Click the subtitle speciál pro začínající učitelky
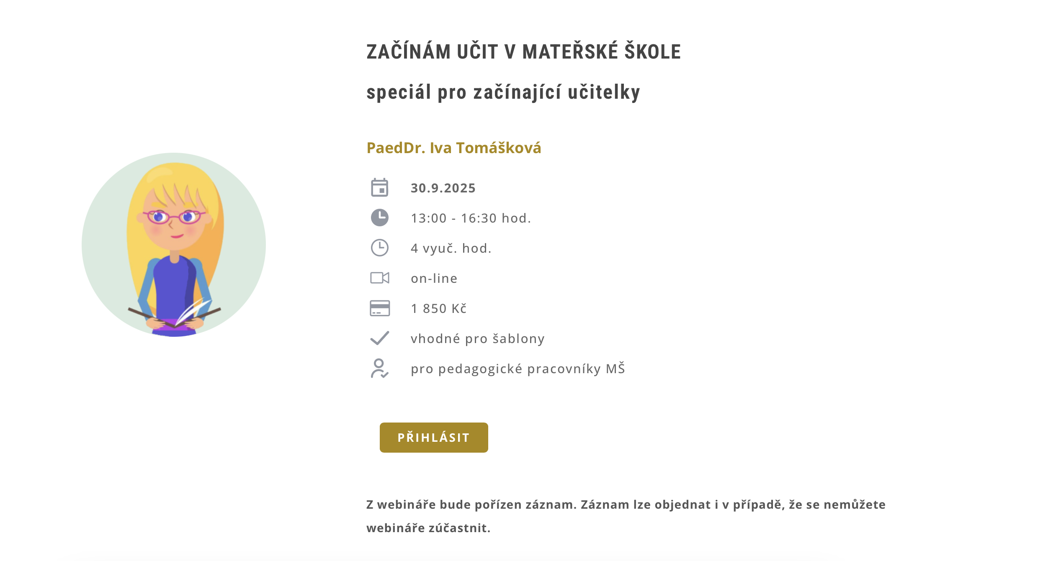This screenshot has width=1043, height=561. (503, 92)
